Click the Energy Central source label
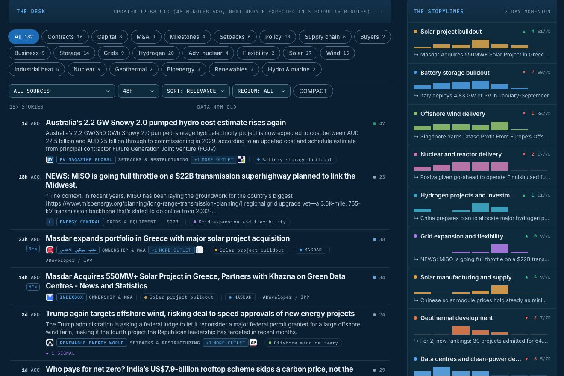The image size is (564, 376). click(x=80, y=222)
